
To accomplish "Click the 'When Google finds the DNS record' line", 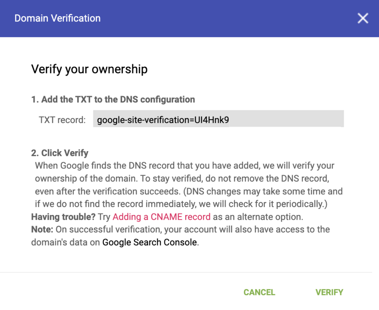I will pyautogui.click(x=184, y=166).
